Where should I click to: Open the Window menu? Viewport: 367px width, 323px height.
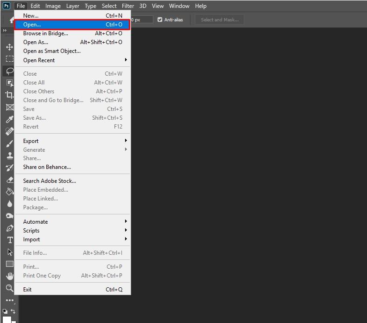pos(179,6)
